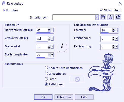Select the Wiederholen edge mode
This screenshot has width=124, height=102.
click(46, 74)
